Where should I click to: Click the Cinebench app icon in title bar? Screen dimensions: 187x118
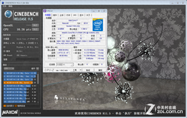pos(2,2)
